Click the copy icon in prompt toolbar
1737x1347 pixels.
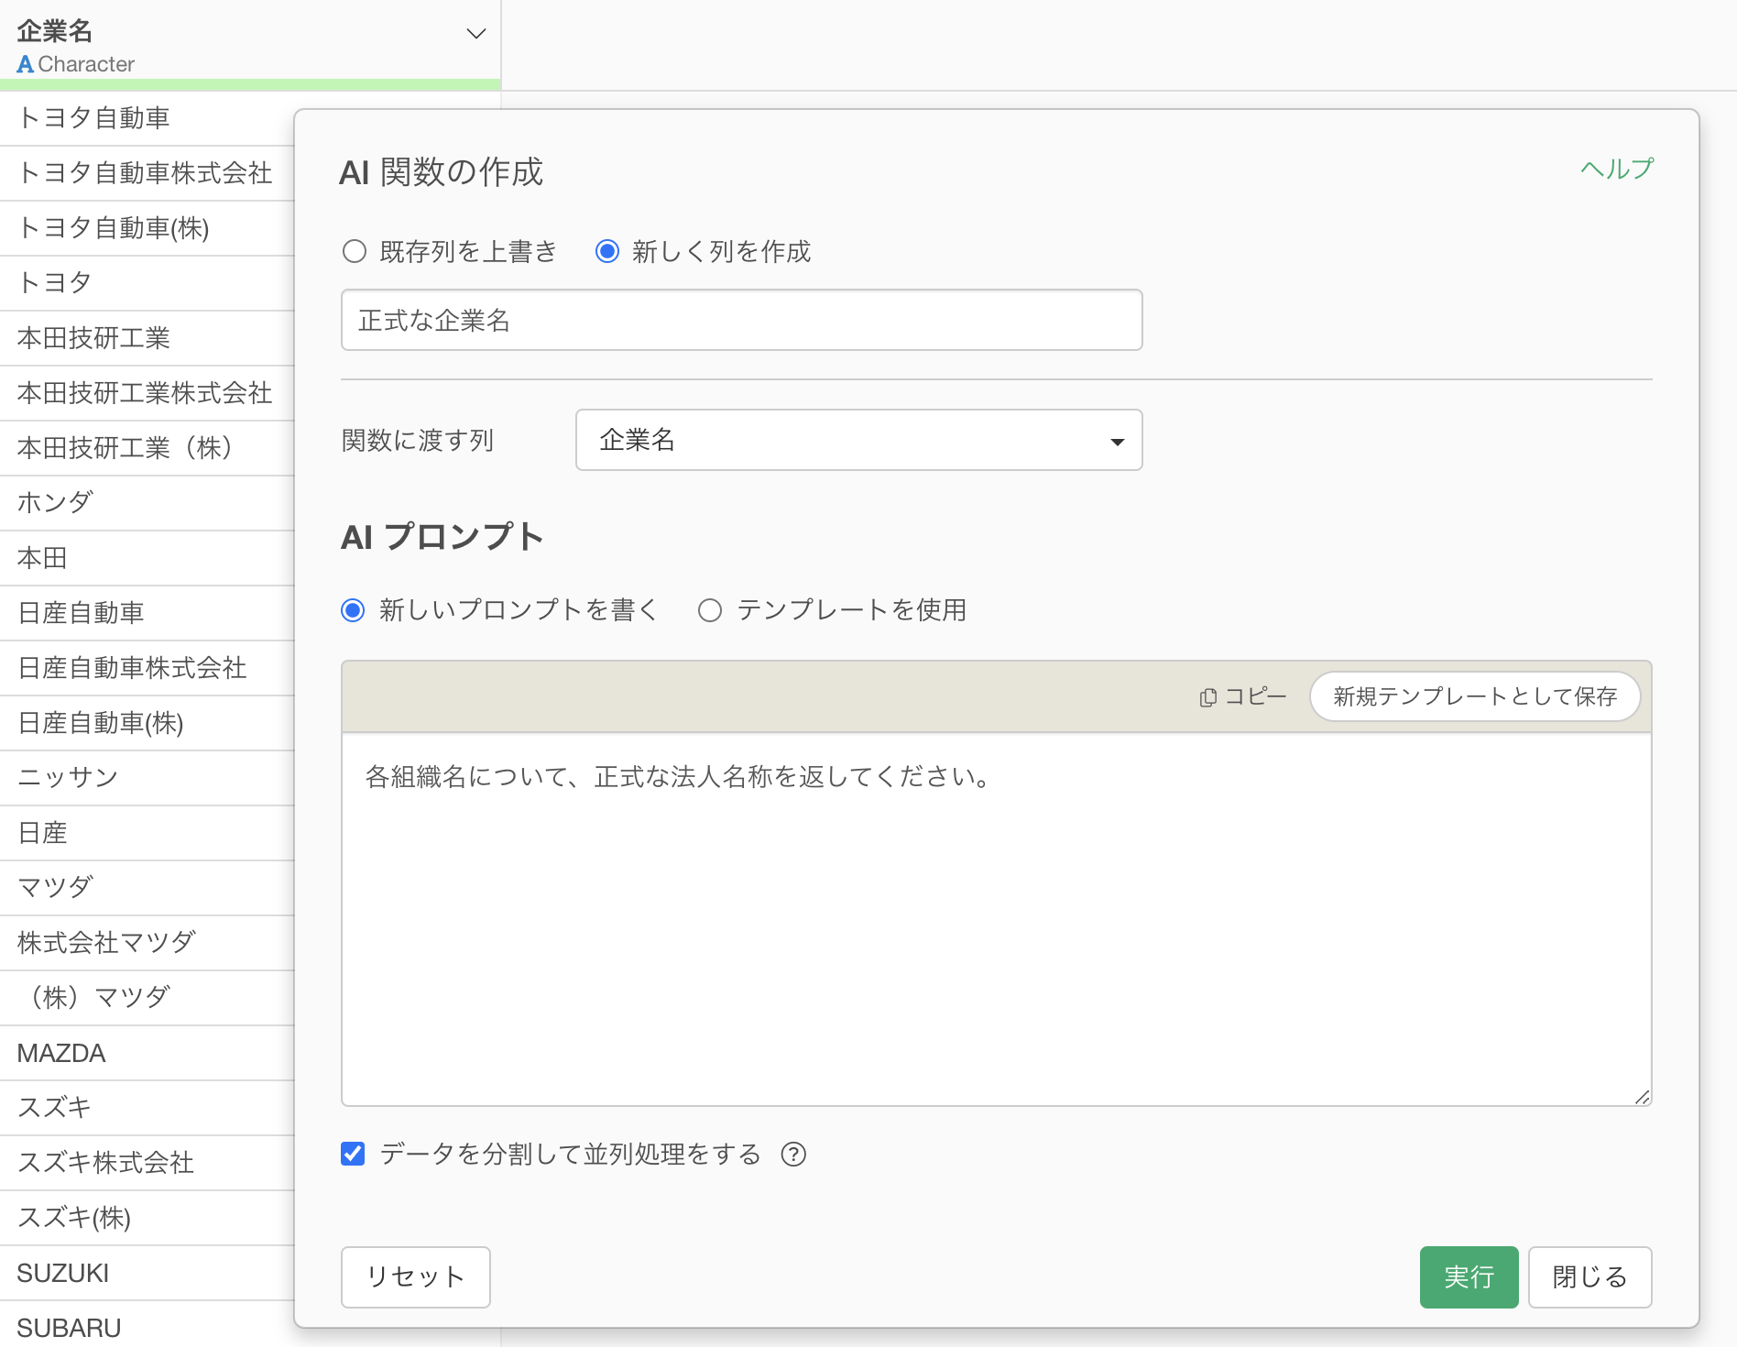1208,697
